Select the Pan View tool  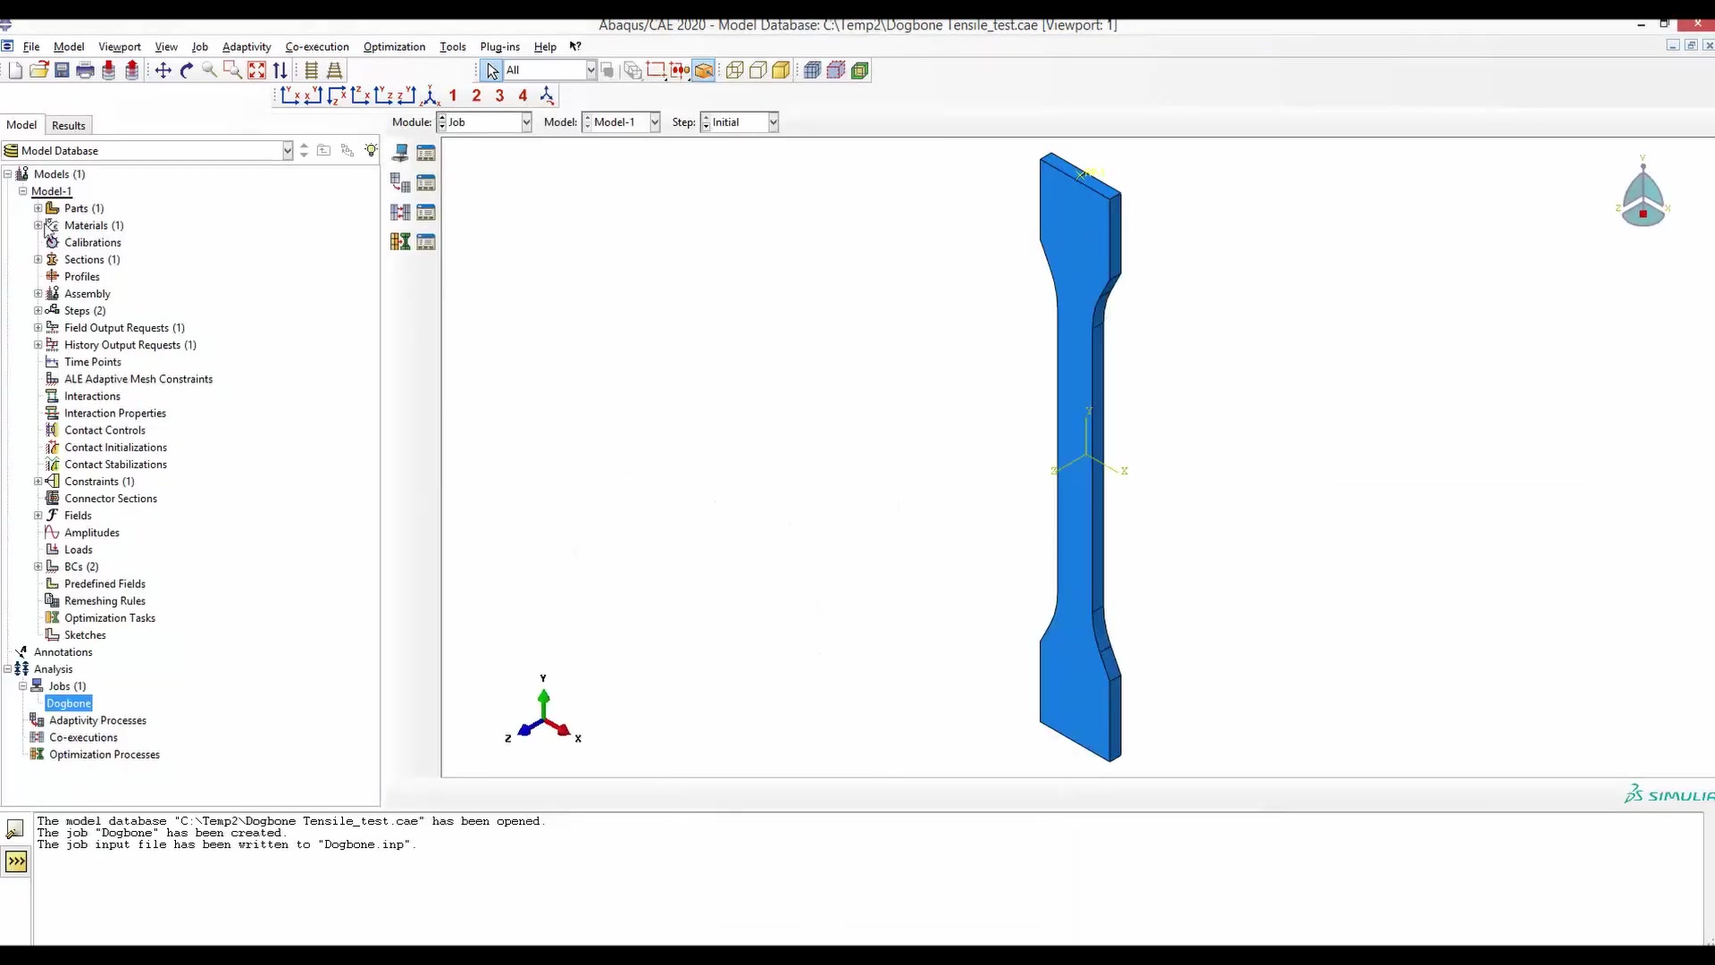click(163, 71)
